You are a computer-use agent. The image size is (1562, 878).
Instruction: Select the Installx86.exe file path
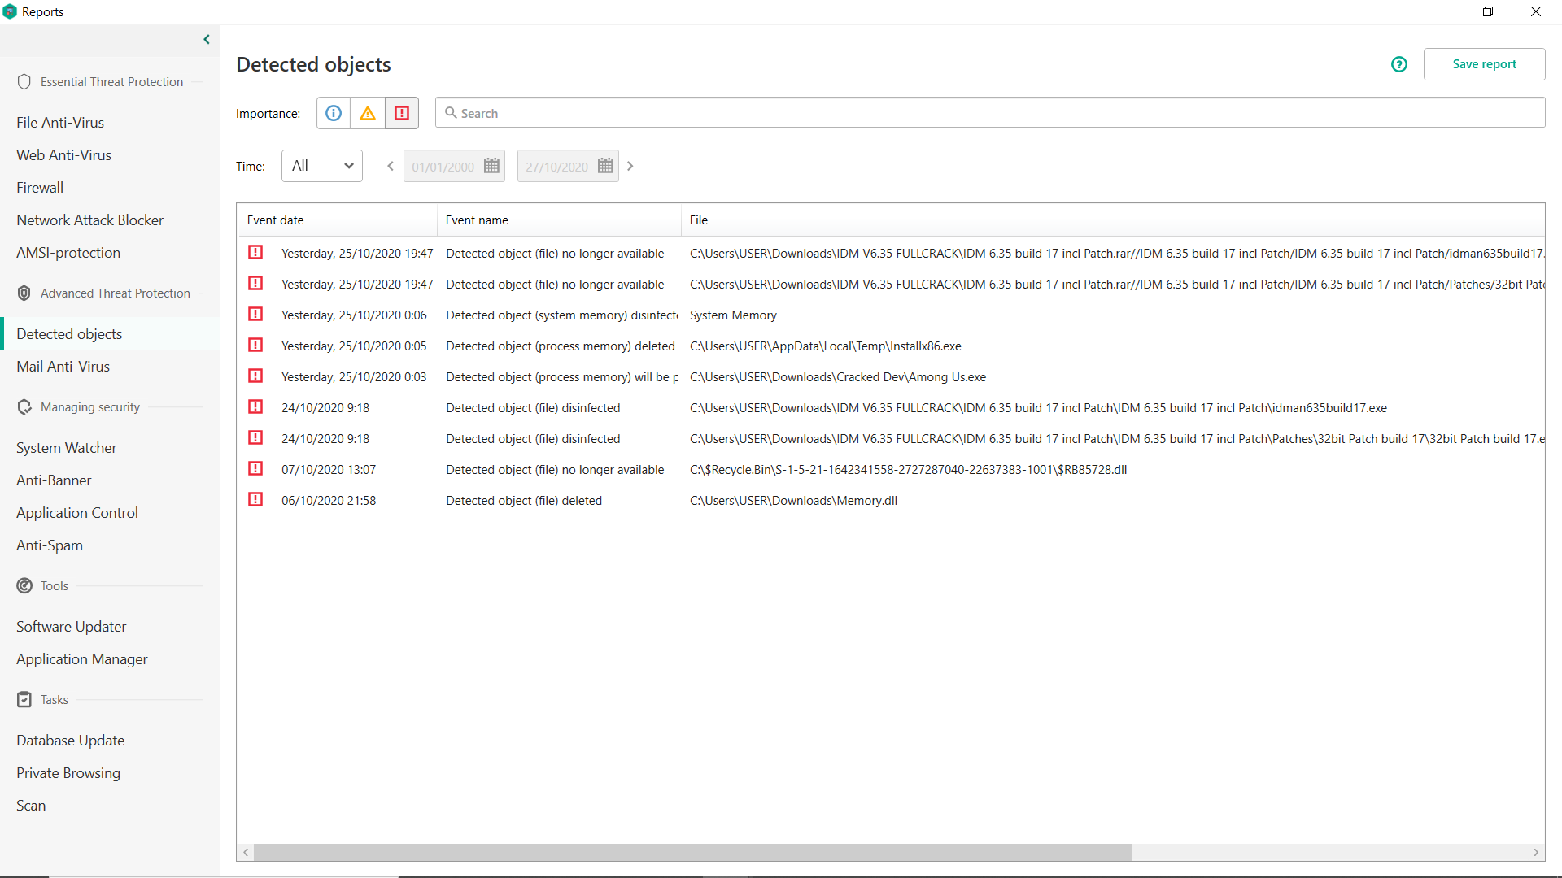[826, 346]
